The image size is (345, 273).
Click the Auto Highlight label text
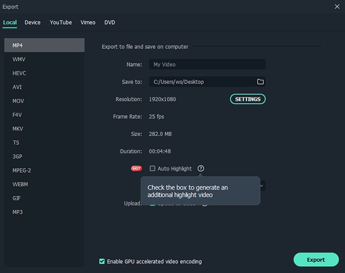pos(174,169)
